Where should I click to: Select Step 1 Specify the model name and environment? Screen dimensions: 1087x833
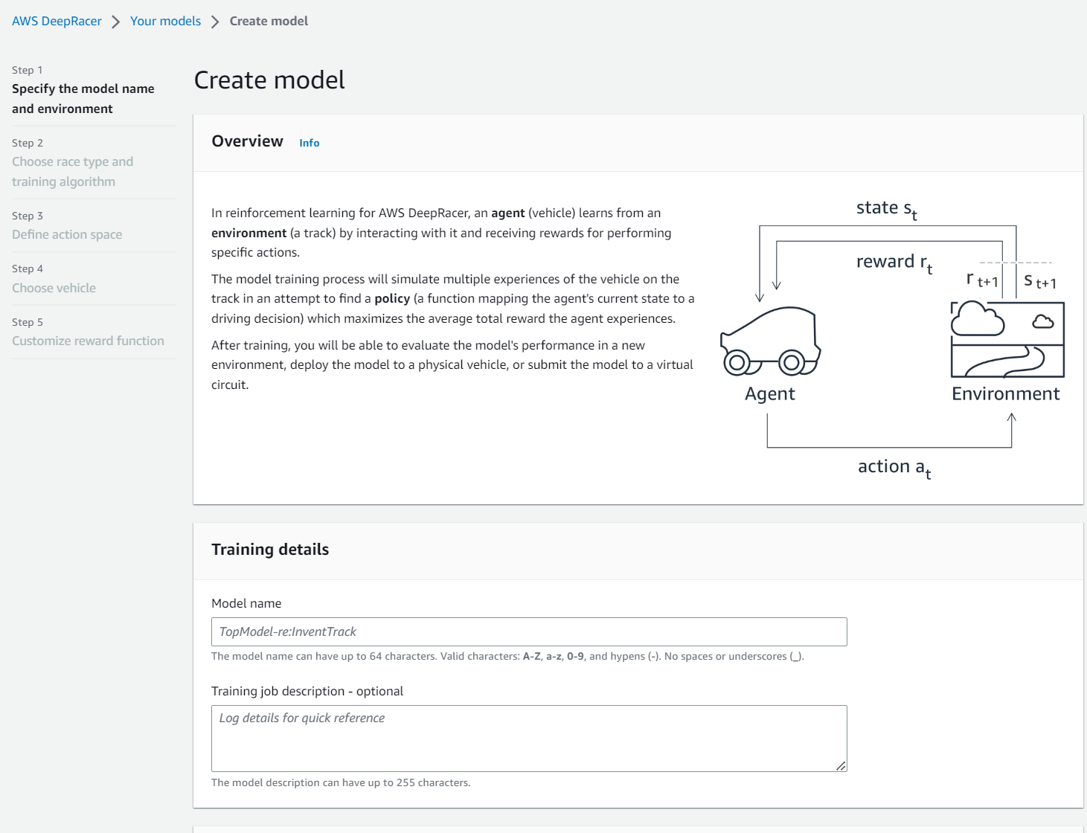pyautogui.click(x=83, y=98)
